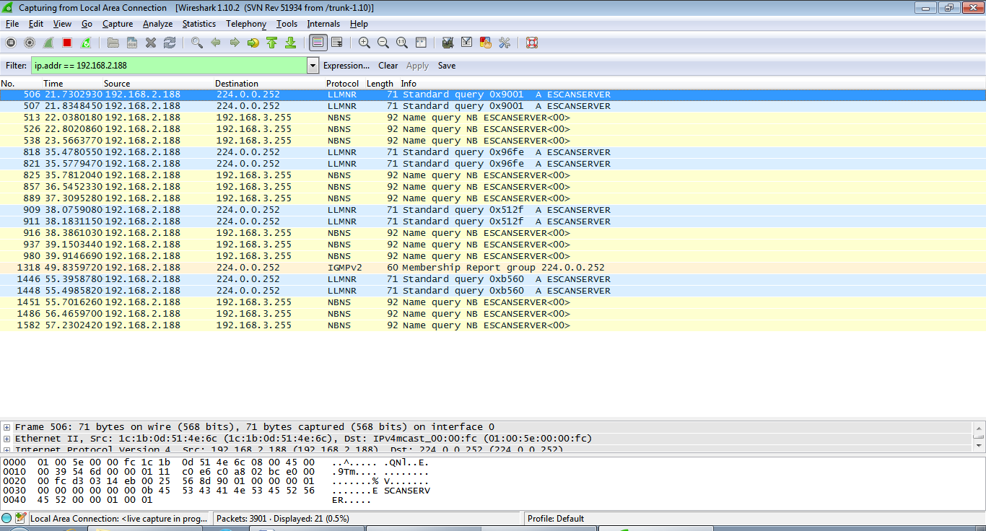The image size is (986, 531).
Task: Open the capture options icon
Action: (x=30, y=43)
